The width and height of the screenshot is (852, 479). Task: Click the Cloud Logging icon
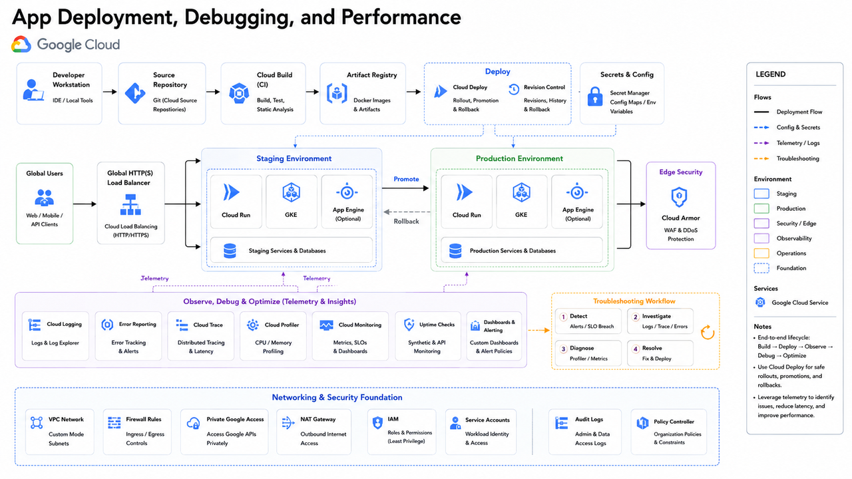(35, 325)
